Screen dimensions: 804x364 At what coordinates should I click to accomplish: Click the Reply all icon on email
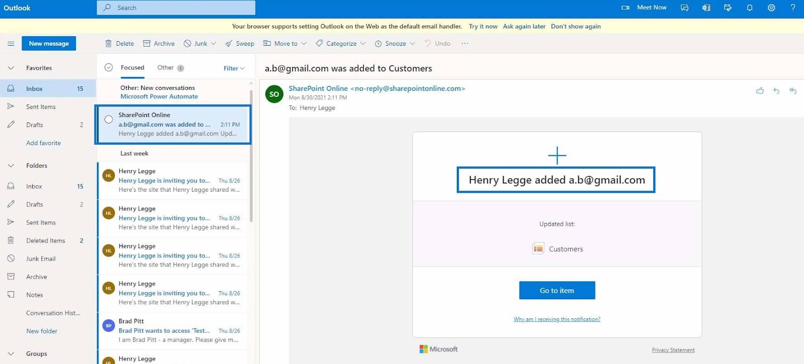[793, 91]
